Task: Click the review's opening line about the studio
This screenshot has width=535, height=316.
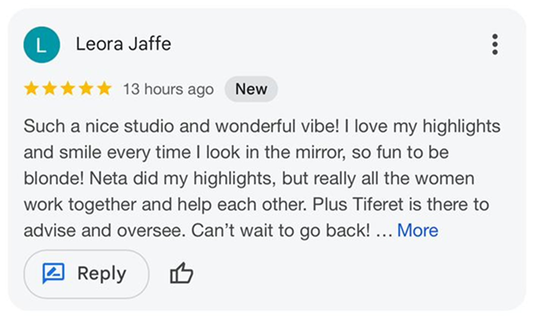Action: tap(181, 126)
